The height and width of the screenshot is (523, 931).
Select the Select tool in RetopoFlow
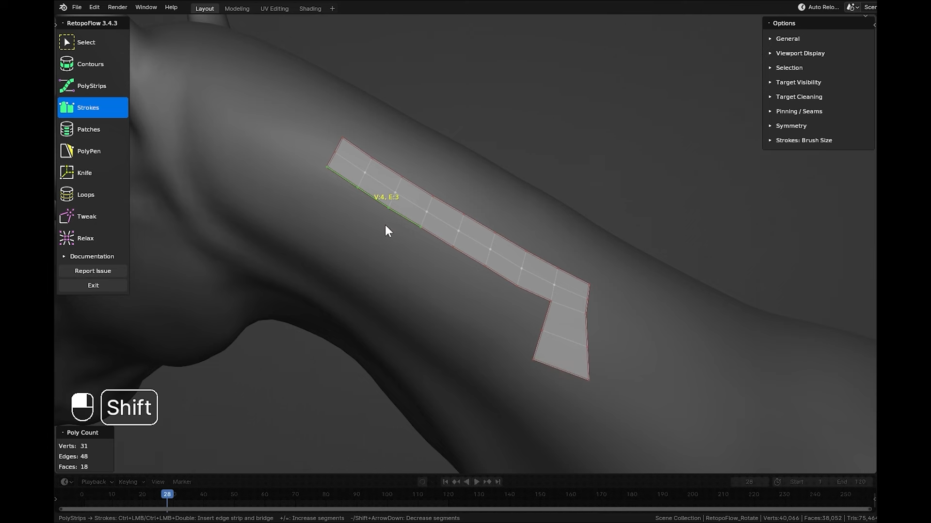tap(86, 42)
